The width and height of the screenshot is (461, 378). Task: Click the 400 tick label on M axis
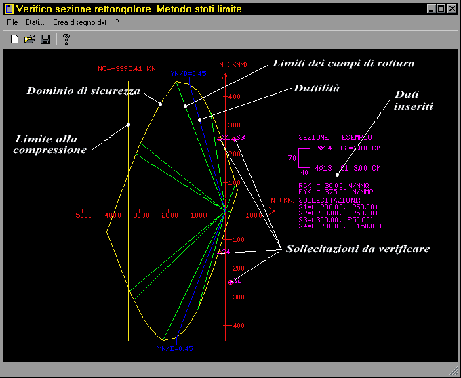pos(234,97)
